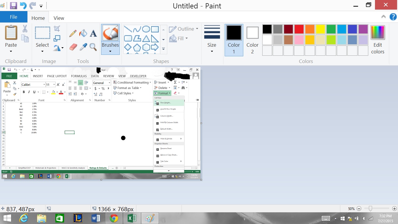The height and width of the screenshot is (224, 398).
Task: Click the Crop icon in Image group
Action: point(57,29)
